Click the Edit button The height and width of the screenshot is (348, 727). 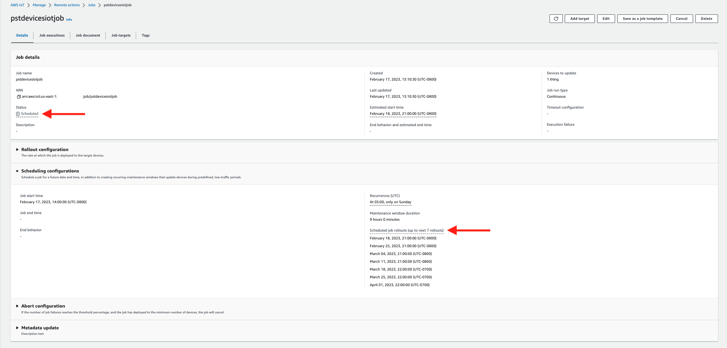[x=606, y=19]
